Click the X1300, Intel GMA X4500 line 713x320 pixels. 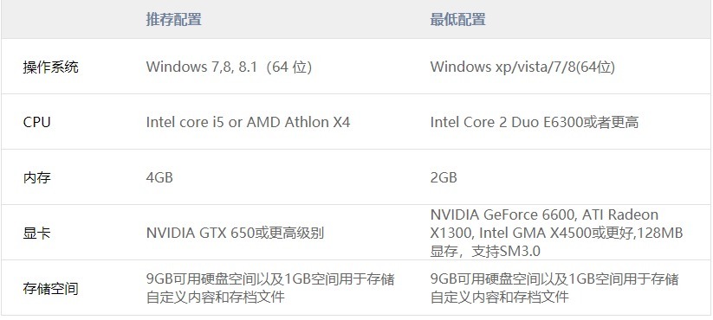coord(556,233)
